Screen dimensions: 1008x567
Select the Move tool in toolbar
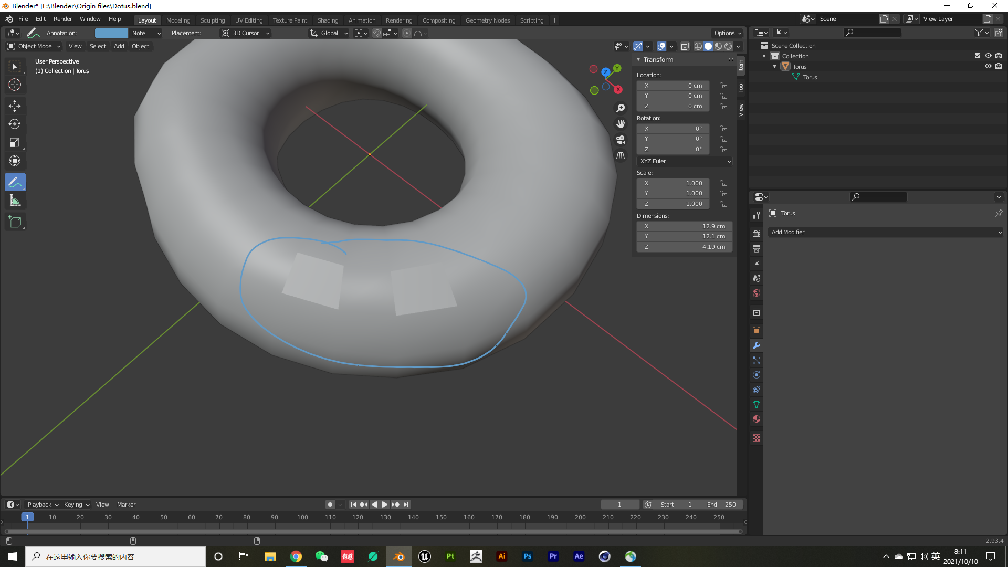coord(15,105)
